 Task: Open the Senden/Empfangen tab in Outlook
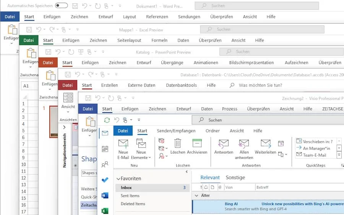tap(176, 131)
